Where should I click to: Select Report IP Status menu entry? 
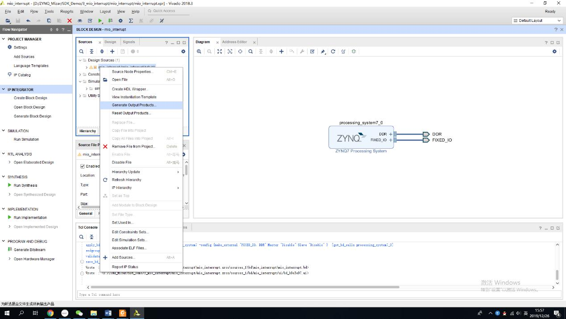(141, 267)
